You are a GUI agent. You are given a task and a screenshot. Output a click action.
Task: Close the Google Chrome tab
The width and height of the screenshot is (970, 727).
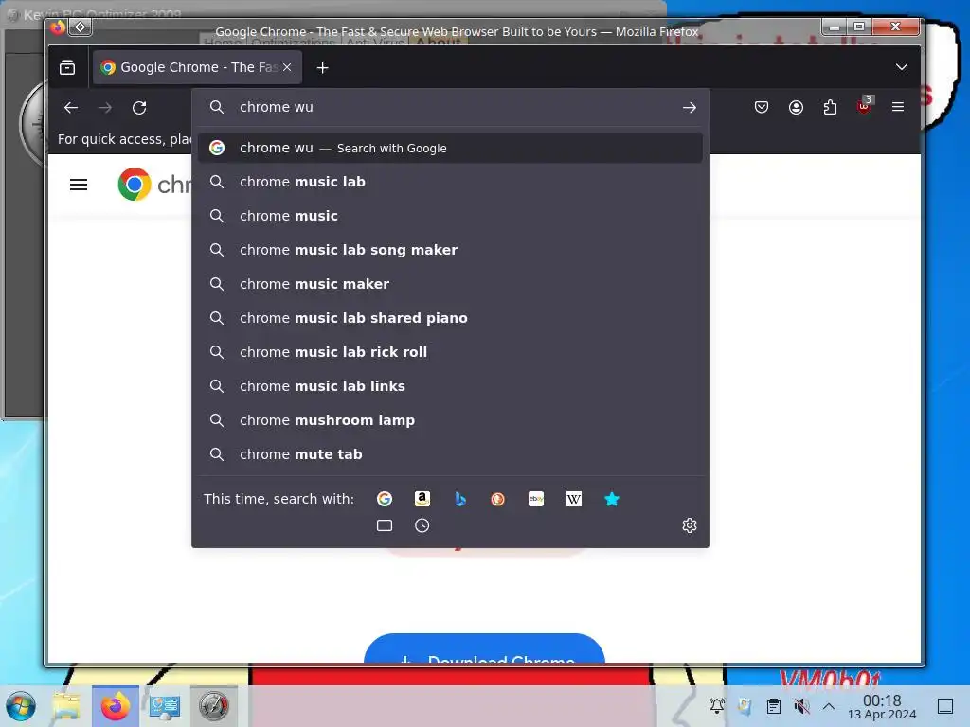[x=287, y=67]
